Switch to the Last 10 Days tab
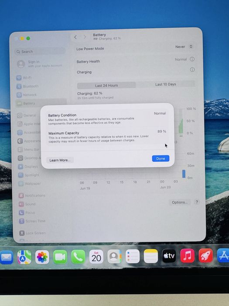229x306 pixels. [x=165, y=84]
